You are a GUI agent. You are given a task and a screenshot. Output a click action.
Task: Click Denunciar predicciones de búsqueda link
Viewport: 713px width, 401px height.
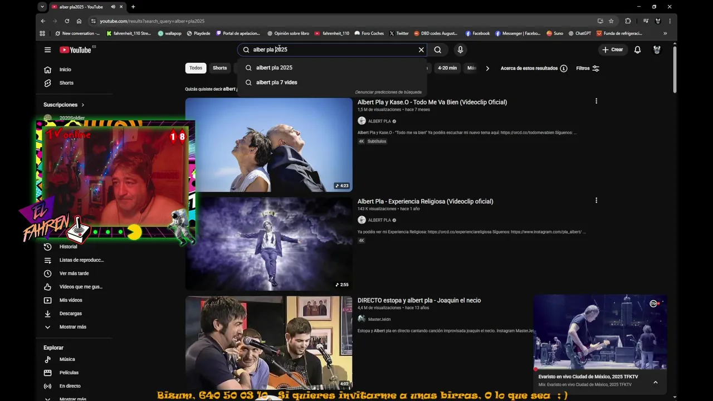(388, 92)
